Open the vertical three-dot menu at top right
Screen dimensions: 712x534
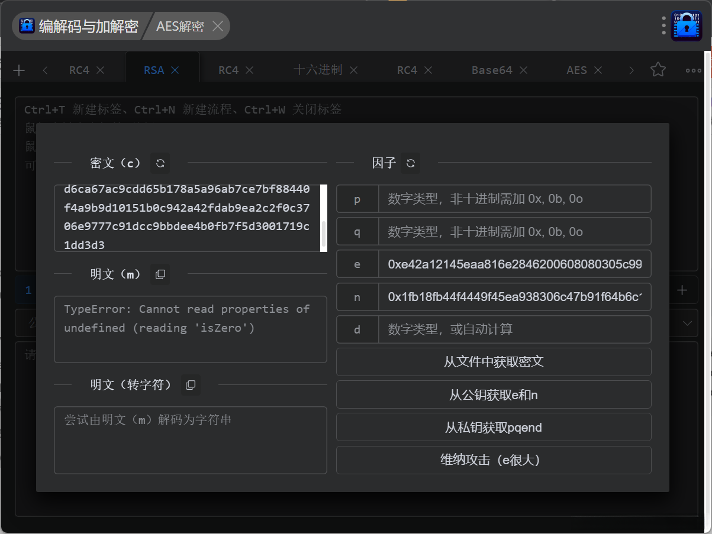click(x=663, y=25)
